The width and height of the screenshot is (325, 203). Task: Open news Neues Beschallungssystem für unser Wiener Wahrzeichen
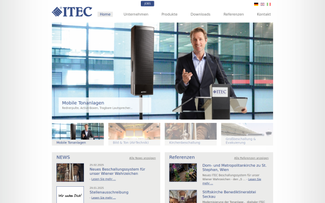point(118,171)
